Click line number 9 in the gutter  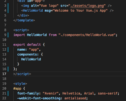[5, 35]
